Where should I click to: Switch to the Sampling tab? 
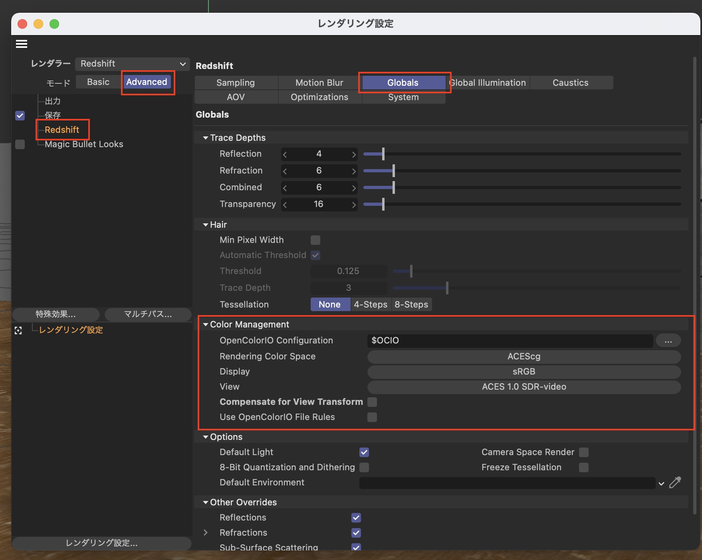pyautogui.click(x=236, y=83)
